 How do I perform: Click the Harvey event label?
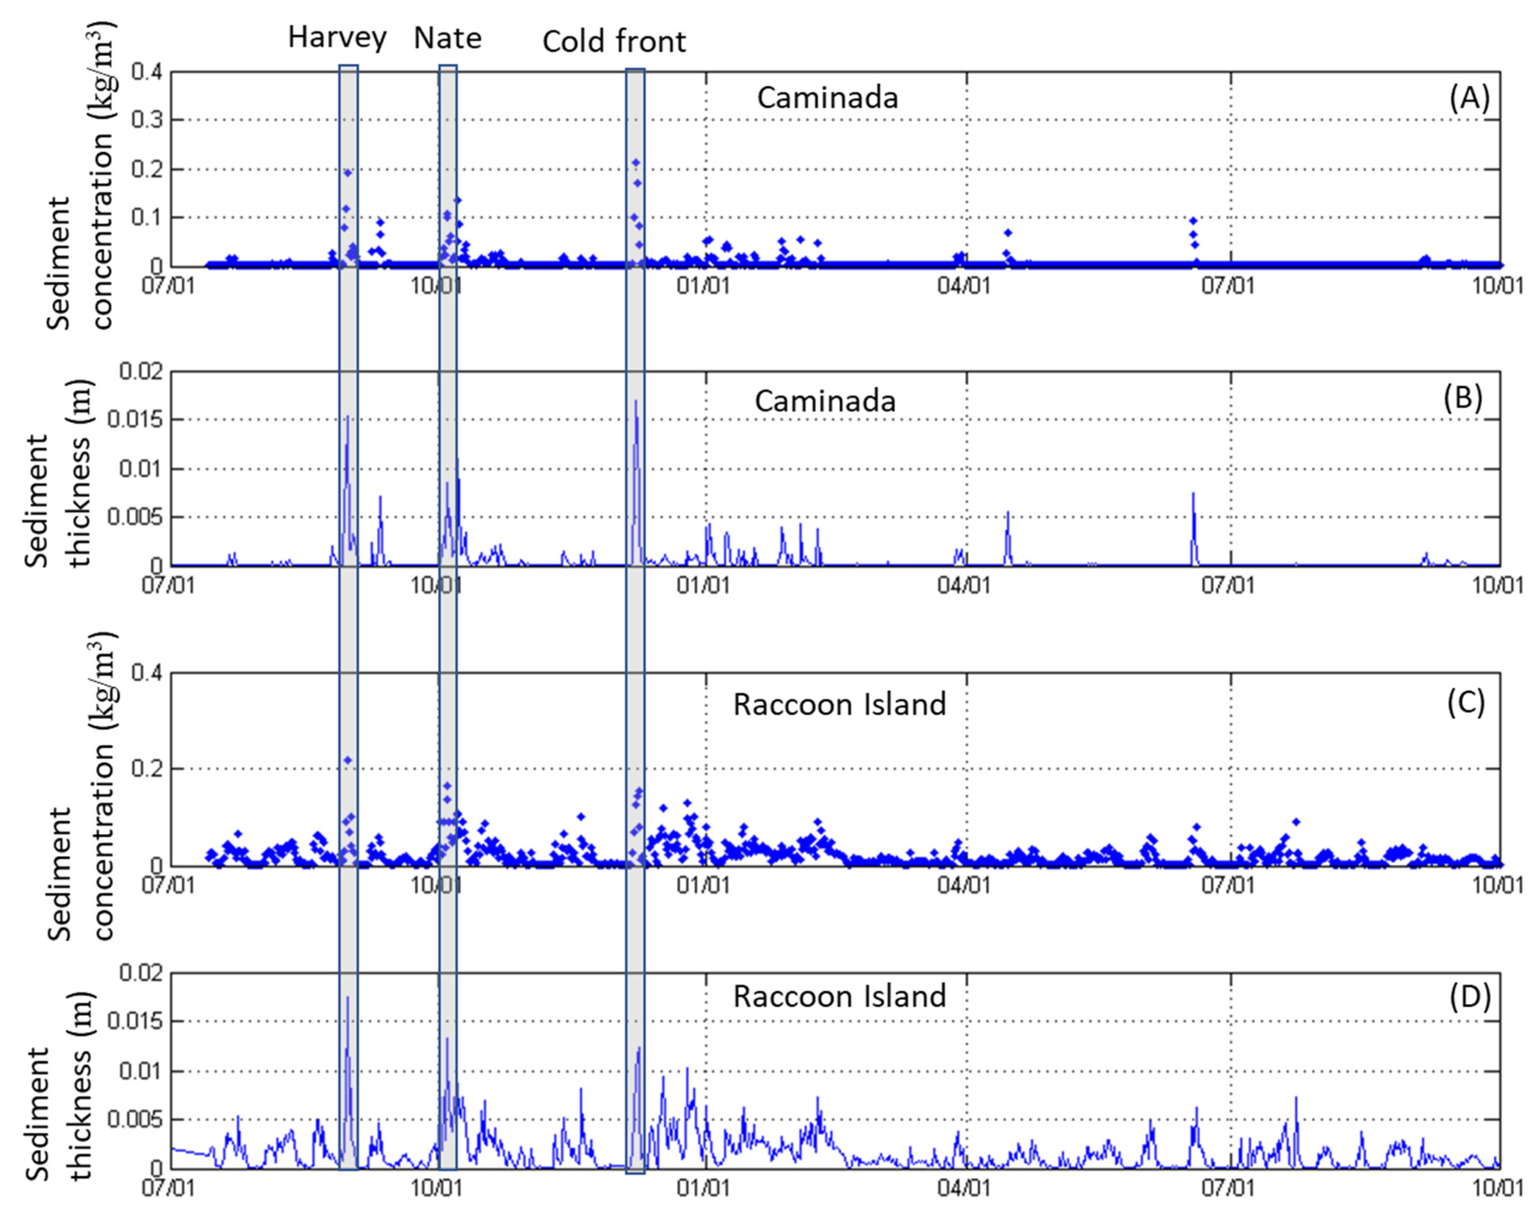337,37
